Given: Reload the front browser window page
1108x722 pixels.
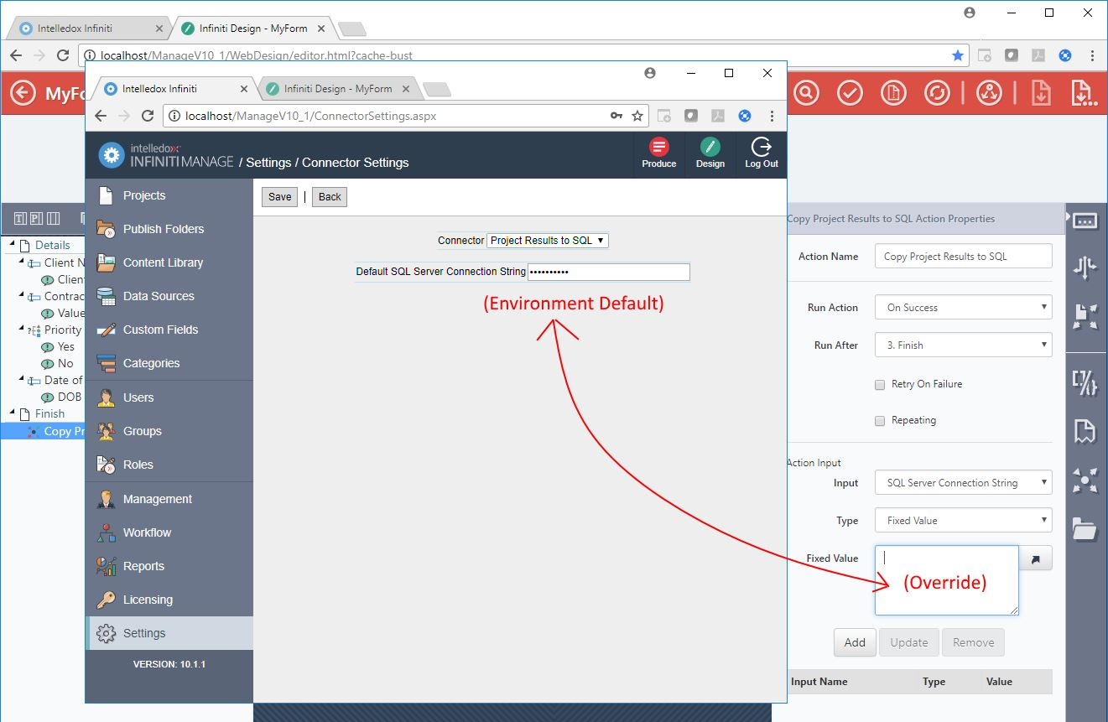Looking at the screenshot, I should click(148, 116).
